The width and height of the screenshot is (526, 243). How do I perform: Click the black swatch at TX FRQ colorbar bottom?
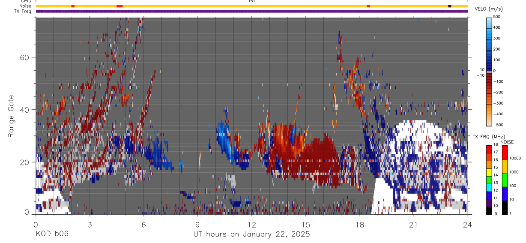point(489,210)
